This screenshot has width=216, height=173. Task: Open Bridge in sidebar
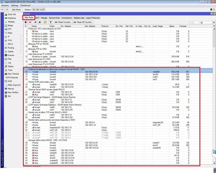[10, 26]
